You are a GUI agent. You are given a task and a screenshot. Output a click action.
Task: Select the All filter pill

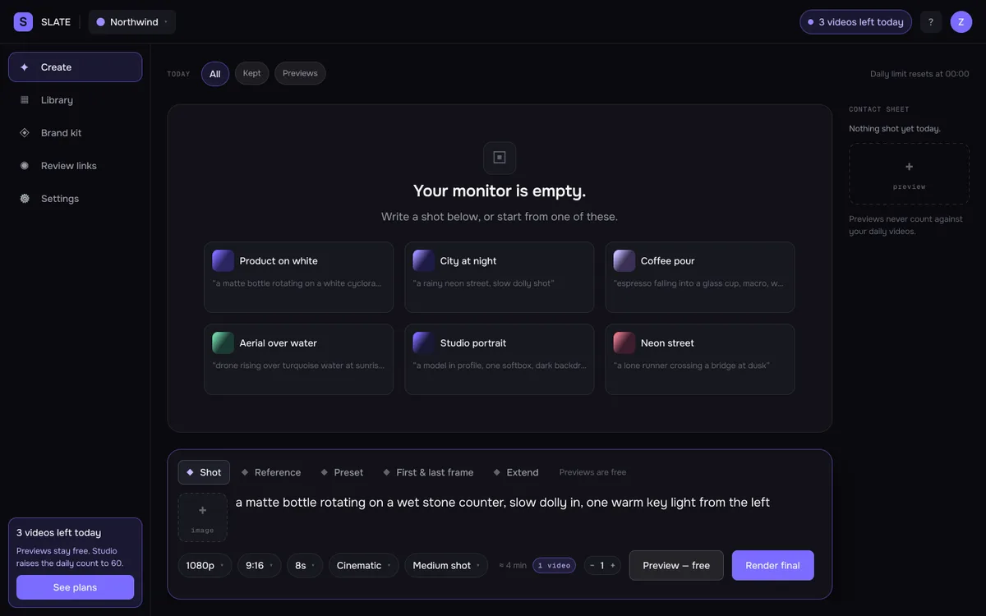coord(215,74)
